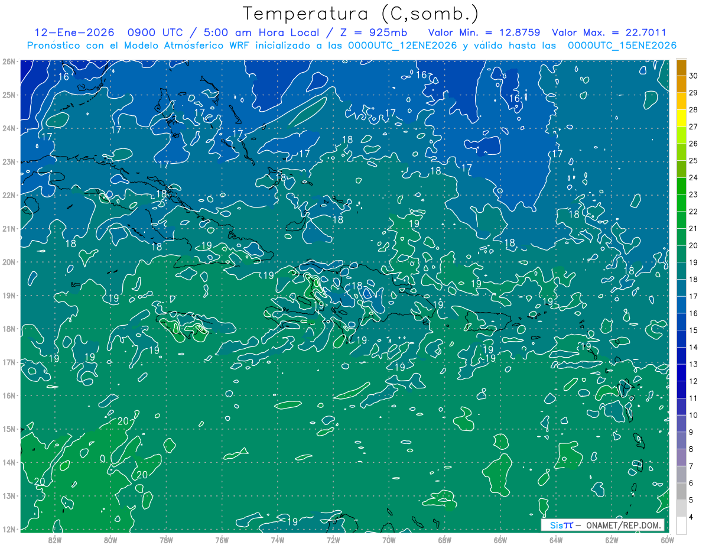Click the purple color-scale segment between 7 and 8

tap(681, 458)
